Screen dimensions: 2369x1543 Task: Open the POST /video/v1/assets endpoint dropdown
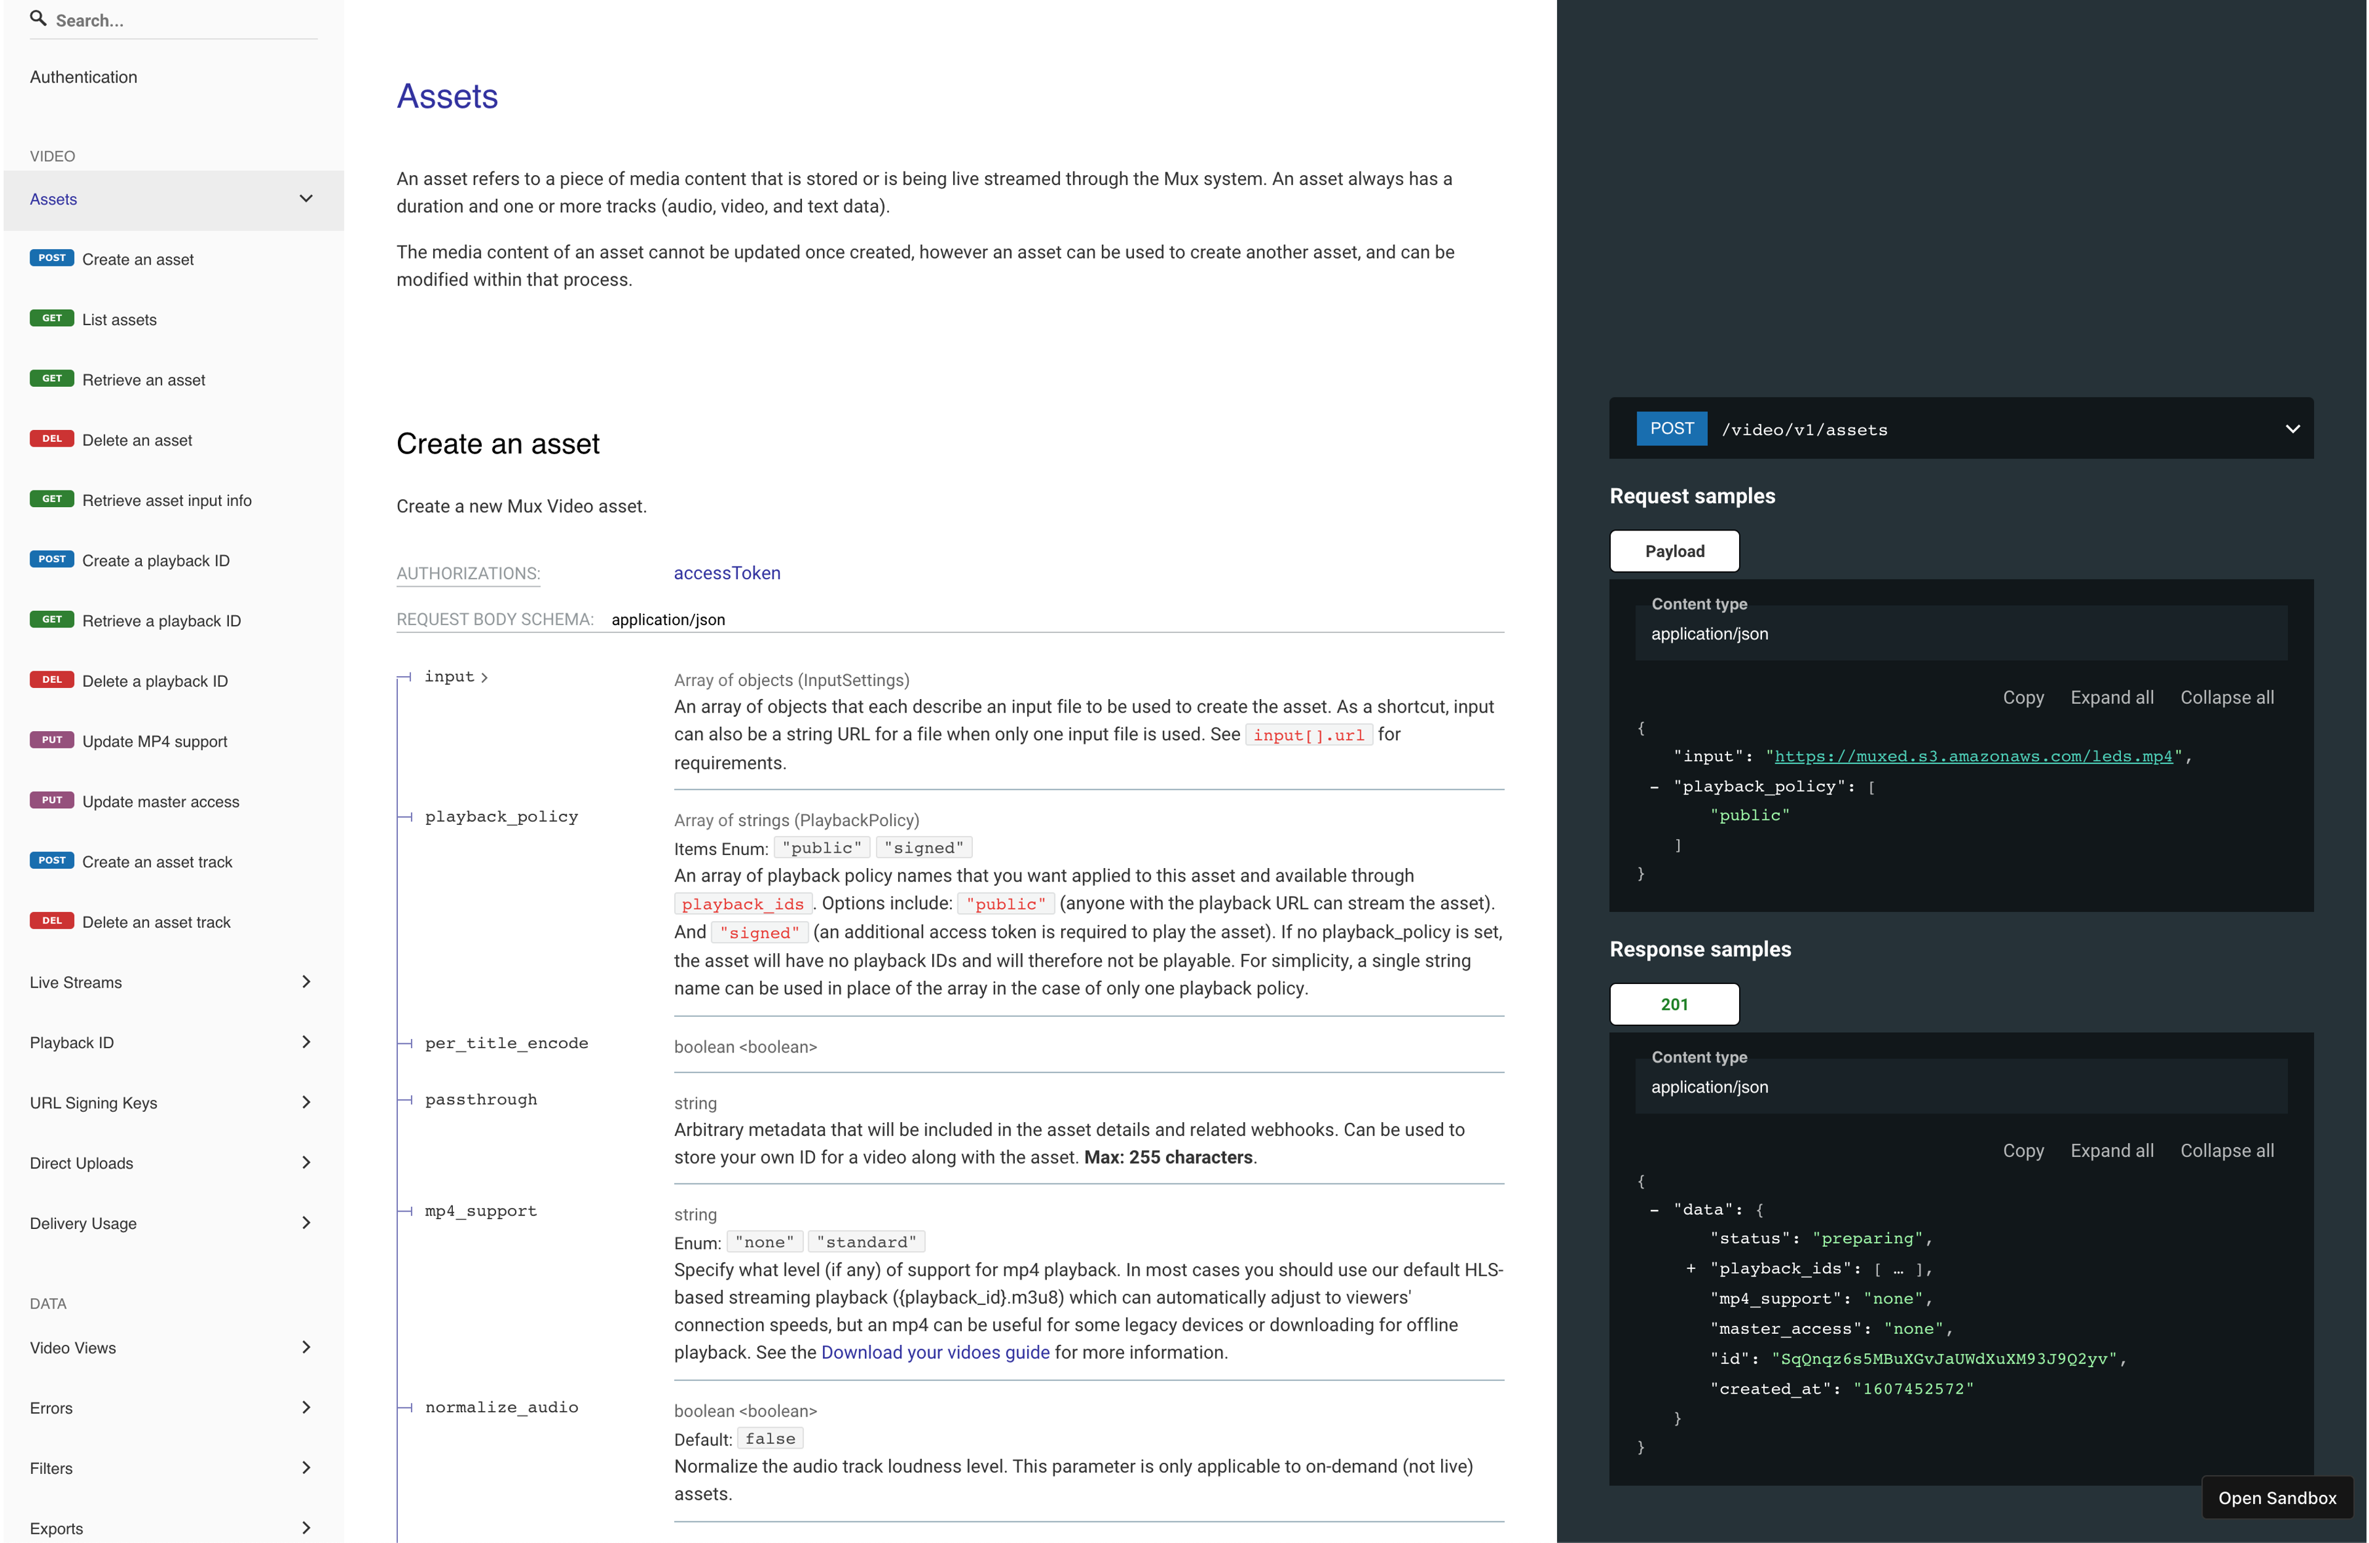[x=2293, y=429]
